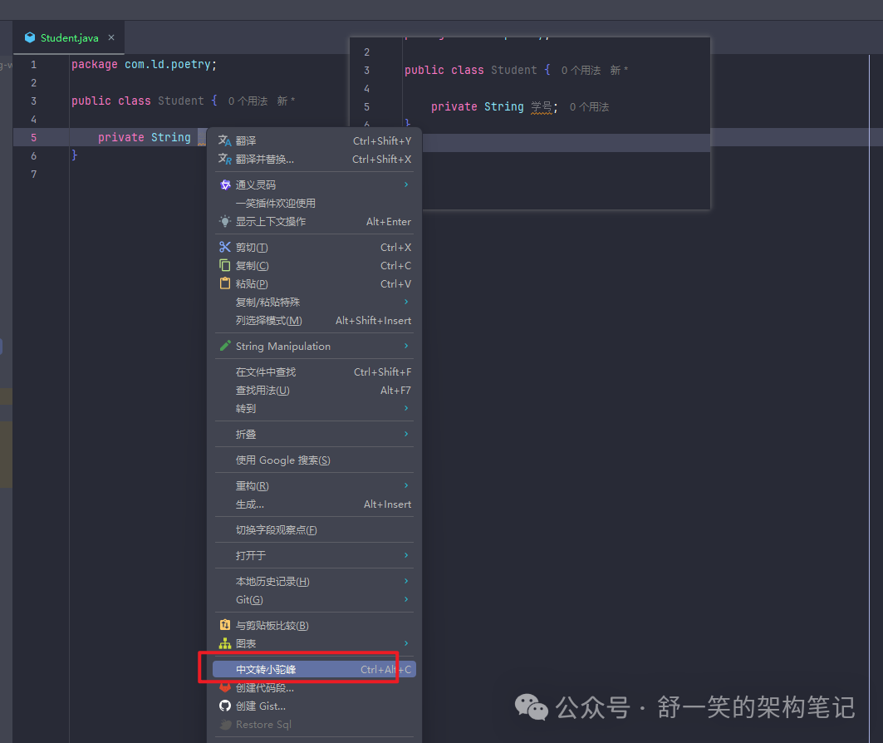The width and height of the screenshot is (883, 743).
Task: Click the 通义灵码 plugin icon
Action: click(225, 185)
